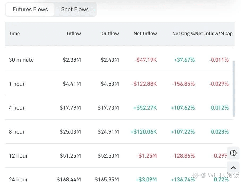Select the Futures Flows tab
Viewport: 241px width, 182px height.
pos(30,10)
